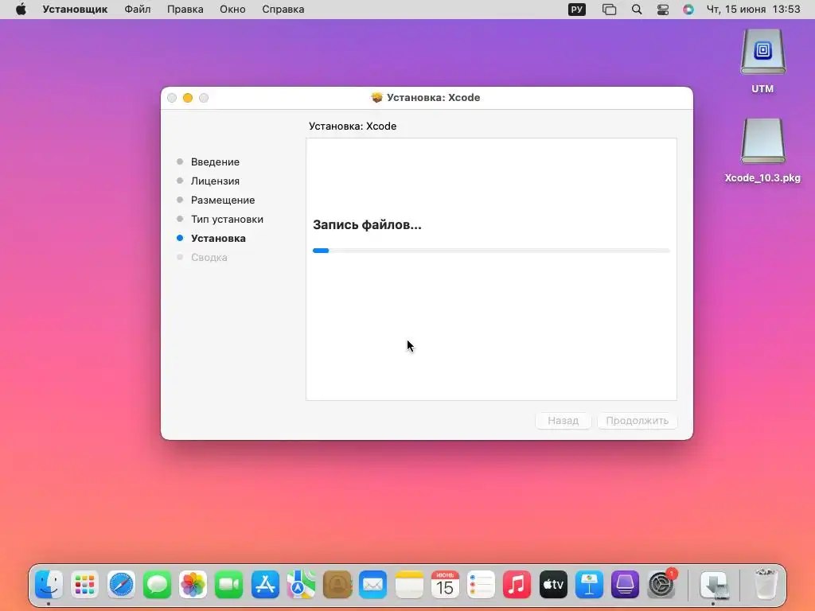Select the Лицензия step in sidebar
The image size is (815, 611).
click(215, 181)
